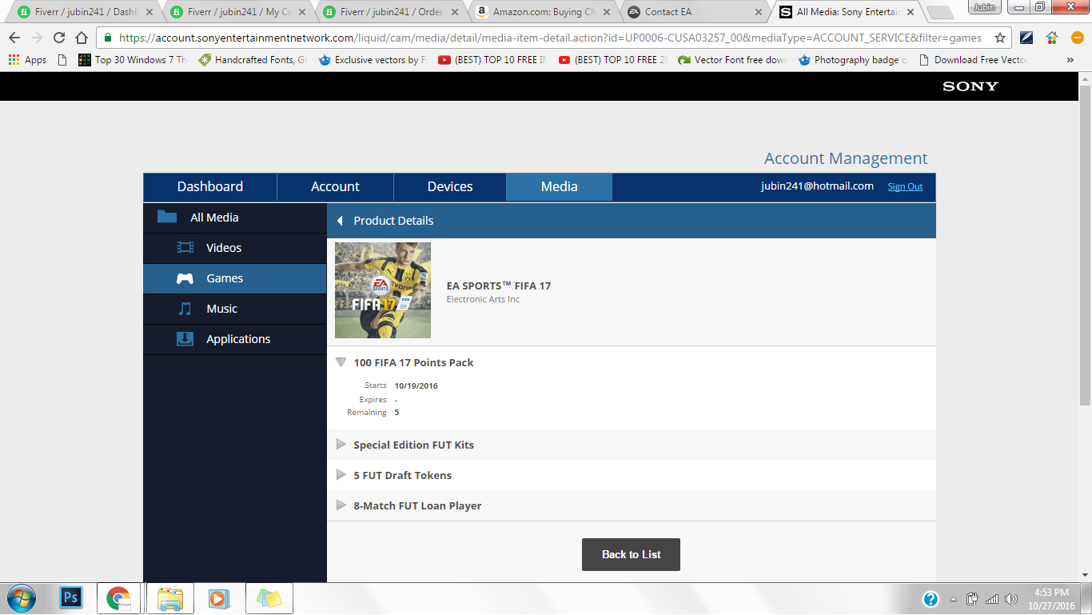
Task: Click the volume speaker tray icon
Action: pyautogui.click(x=1011, y=599)
